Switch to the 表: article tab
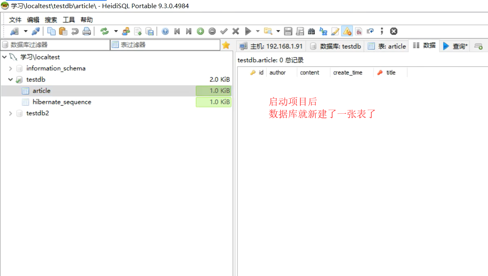 [x=387, y=46]
